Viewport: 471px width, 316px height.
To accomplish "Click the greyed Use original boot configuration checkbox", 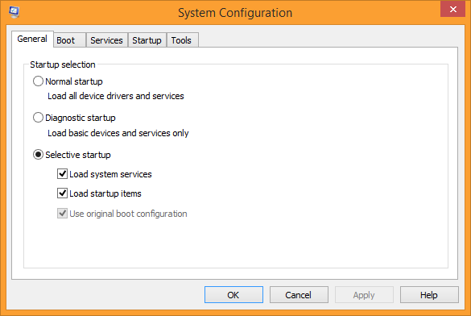I will tap(62, 214).
